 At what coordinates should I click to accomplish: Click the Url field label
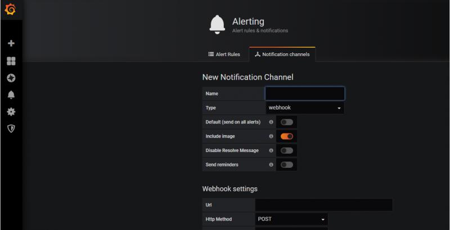tap(209, 205)
